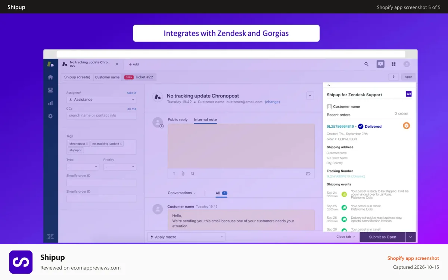
Task: Click Submit as Open button
Action: pyautogui.click(x=382, y=237)
